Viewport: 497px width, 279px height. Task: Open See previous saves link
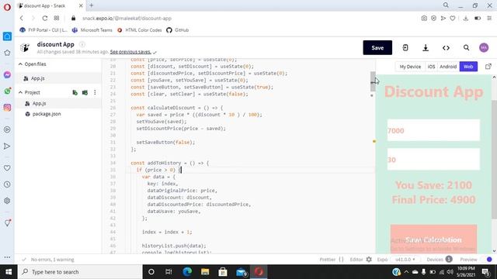pyautogui.click(x=130, y=52)
